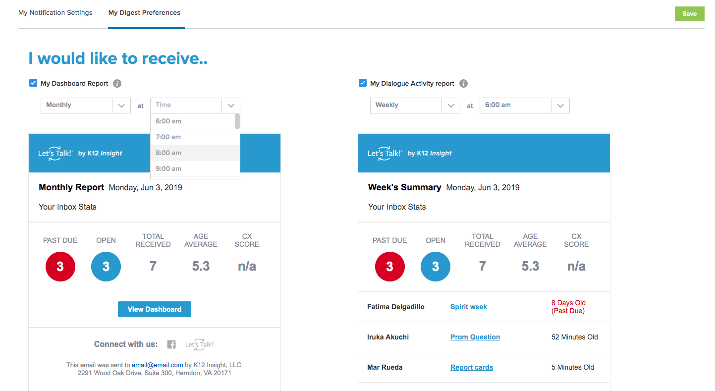
Task: Click info icon beside My Dashboard Report
Action: tap(117, 84)
